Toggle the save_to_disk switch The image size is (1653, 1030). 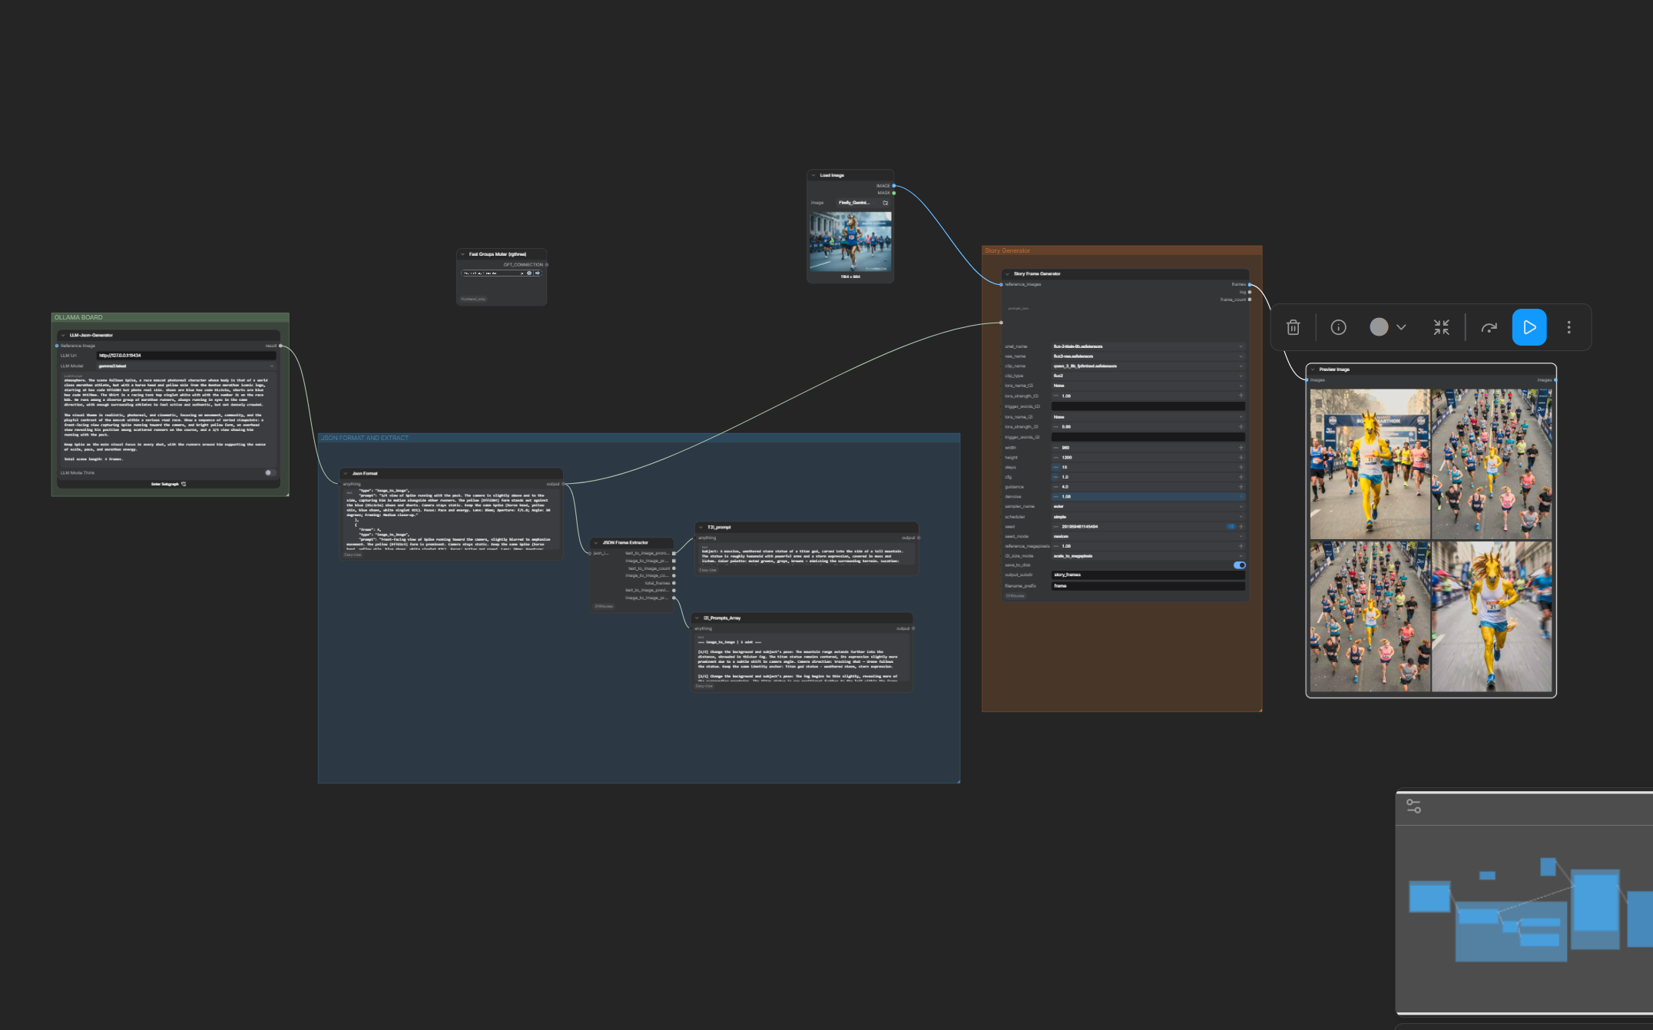pyautogui.click(x=1239, y=565)
